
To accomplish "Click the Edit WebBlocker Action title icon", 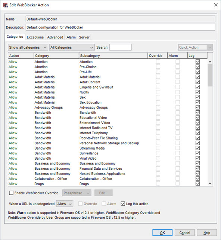I will coord(5,5).
